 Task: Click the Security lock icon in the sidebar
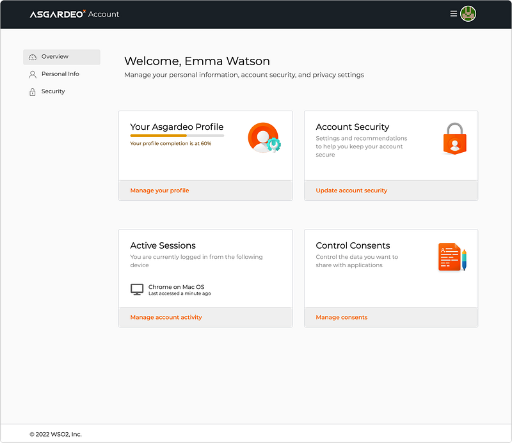tap(33, 91)
